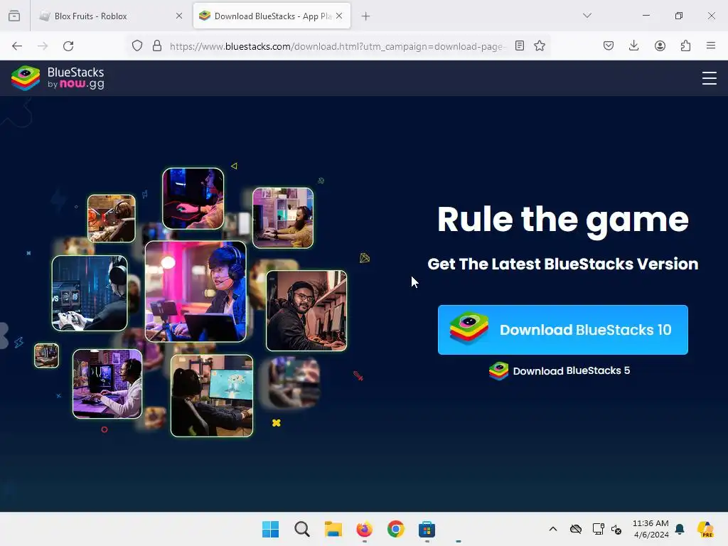This screenshot has height=546, width=728.
Task: Show hidden system tray icons
Action: [553, 529]
